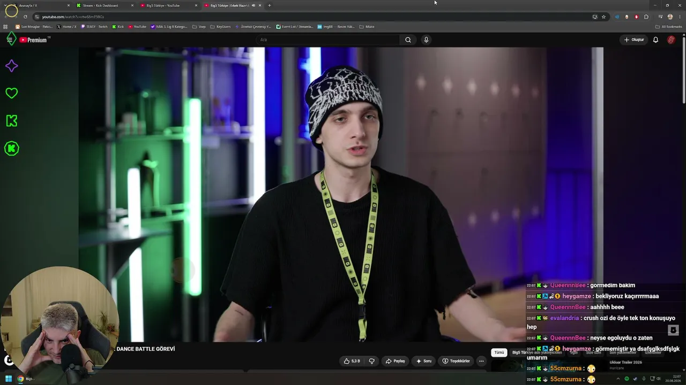Open a new browser tab
686x385 pixels.
270,5
